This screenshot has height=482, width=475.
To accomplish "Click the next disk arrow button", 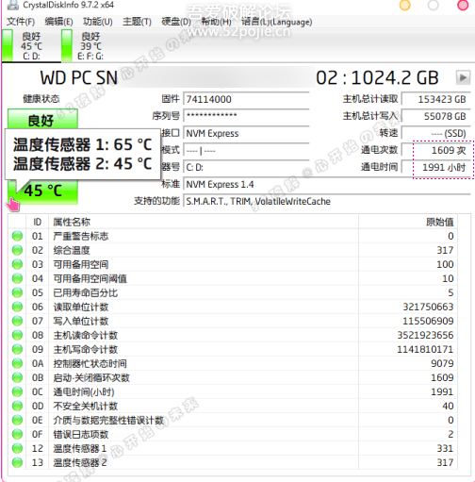I will point(463,77).
